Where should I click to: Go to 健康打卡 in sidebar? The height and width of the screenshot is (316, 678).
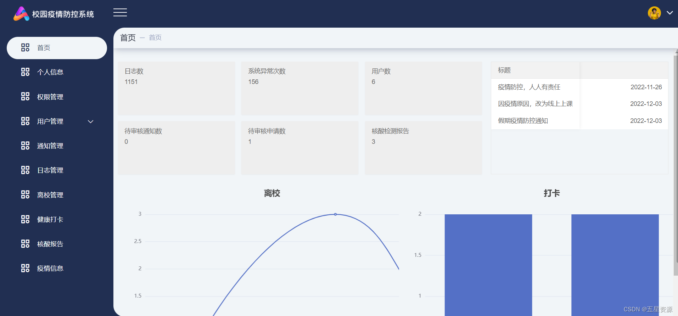[57, 219]
